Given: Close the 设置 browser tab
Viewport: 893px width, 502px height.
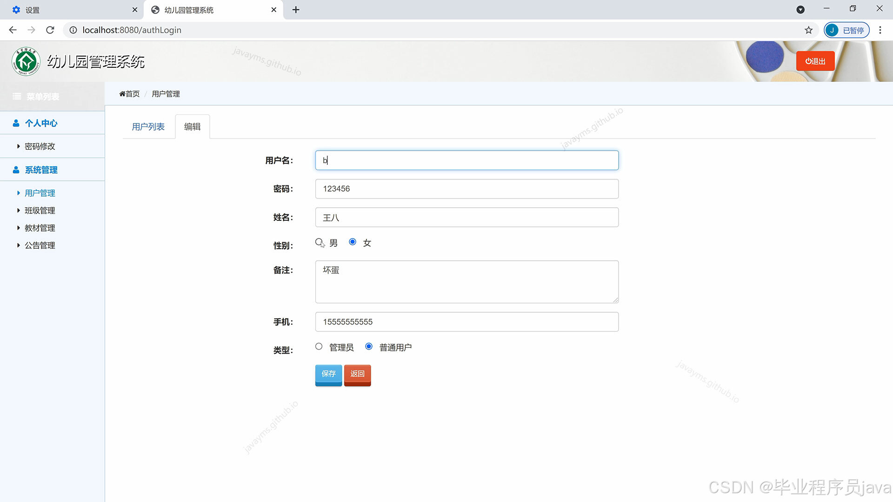Looking at the screenshot, I should pos(135,10).
